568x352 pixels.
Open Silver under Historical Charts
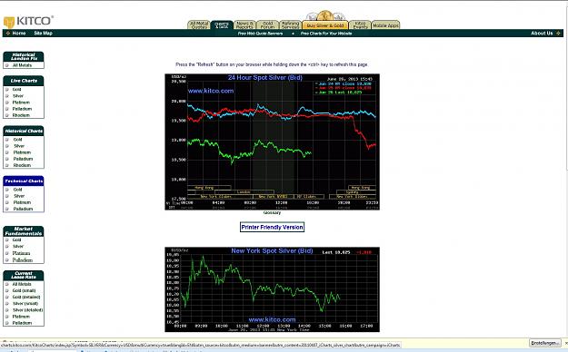tap(19, 146)
